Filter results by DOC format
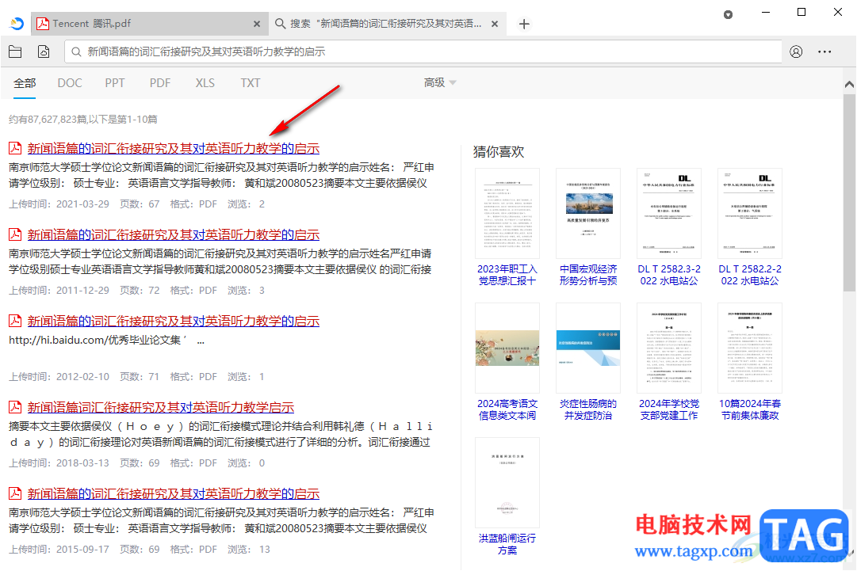 point(70,83)
